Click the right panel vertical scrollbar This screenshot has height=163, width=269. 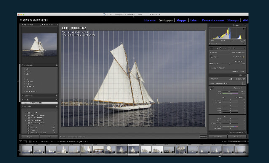(x=248, y=79)
